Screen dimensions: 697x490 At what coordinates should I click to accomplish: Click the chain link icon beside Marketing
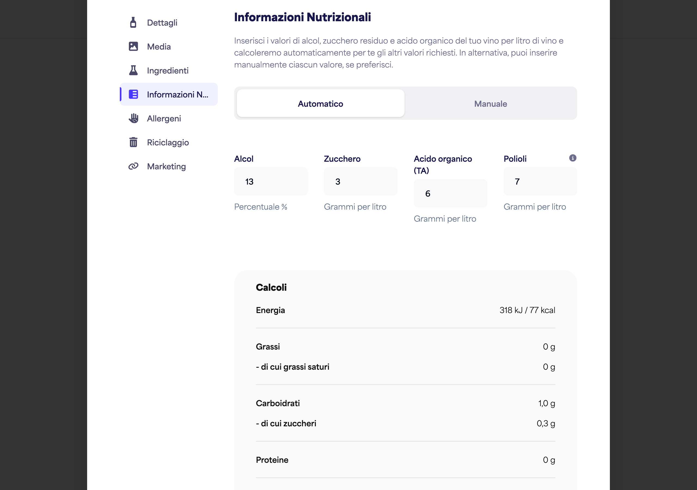133,166
